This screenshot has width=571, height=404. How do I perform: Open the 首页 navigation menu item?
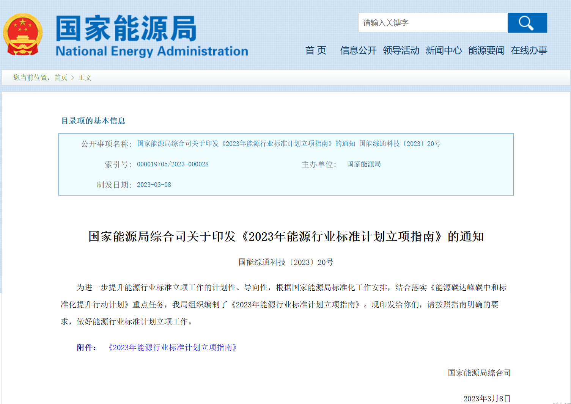316,50
